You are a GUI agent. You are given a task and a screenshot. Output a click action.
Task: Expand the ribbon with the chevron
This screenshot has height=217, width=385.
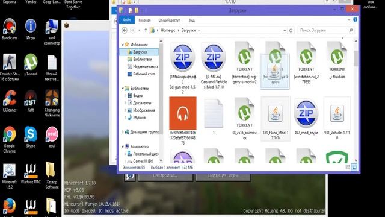click(349, 20)
